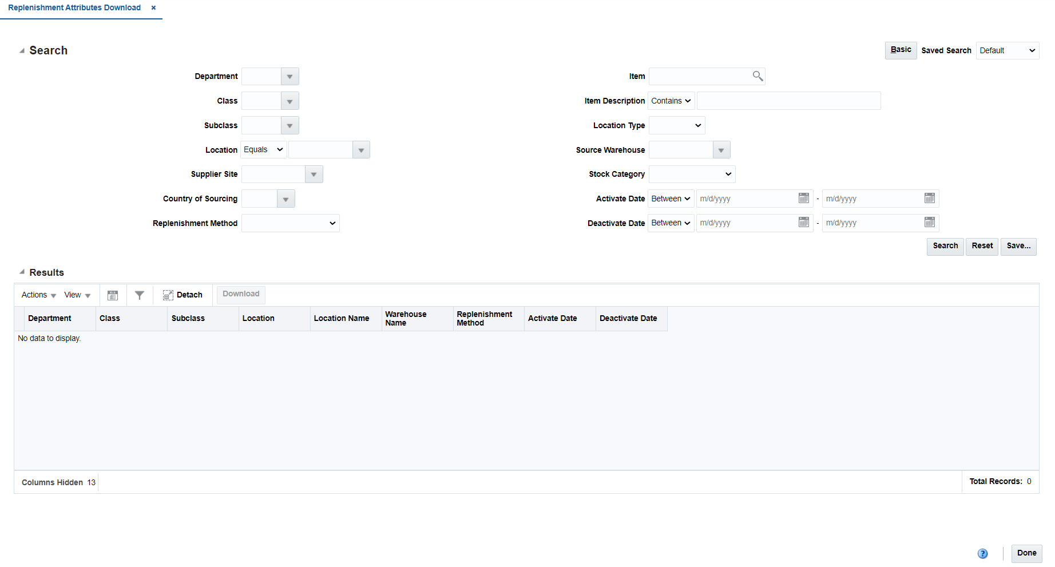1055x567 pixels.
Task: Click inside the Item Description text field
Action: tap(788, 100)
